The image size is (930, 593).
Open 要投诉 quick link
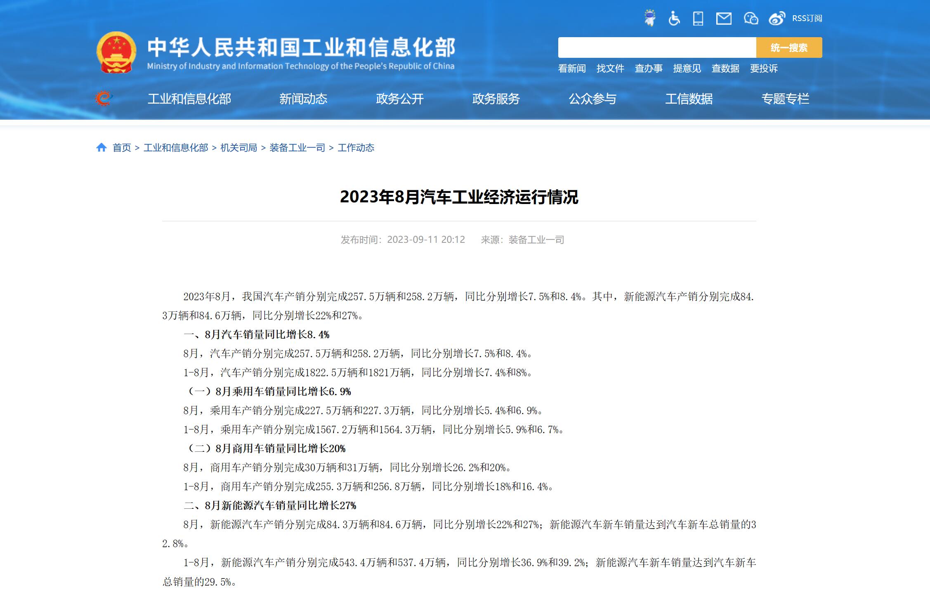click(764, 69)
